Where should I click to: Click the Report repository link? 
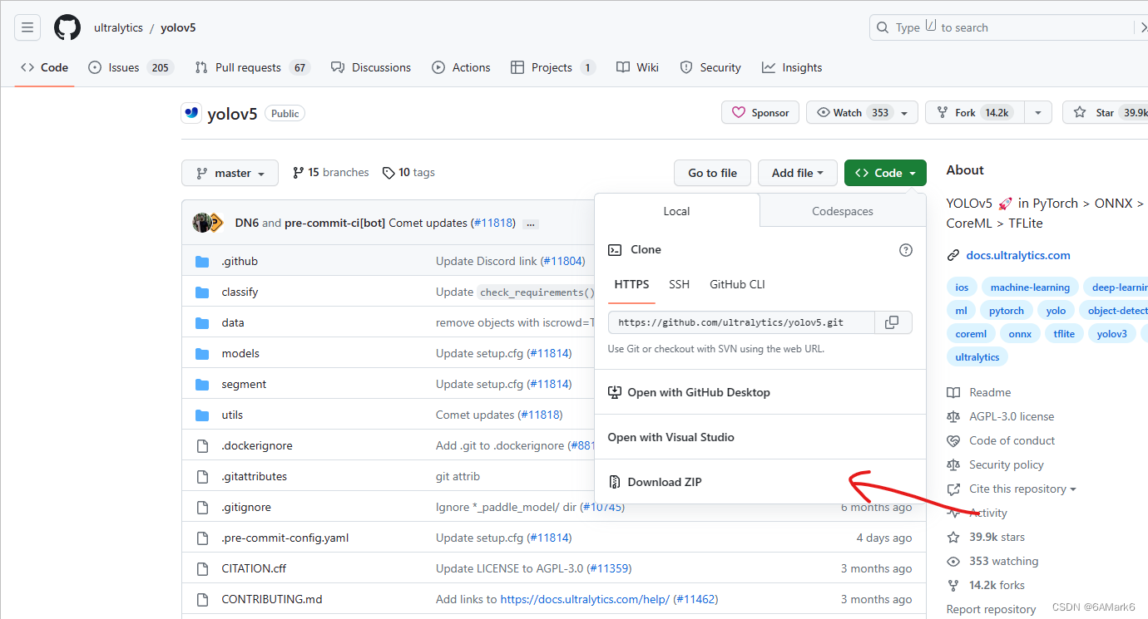click(x=992, y=609)
